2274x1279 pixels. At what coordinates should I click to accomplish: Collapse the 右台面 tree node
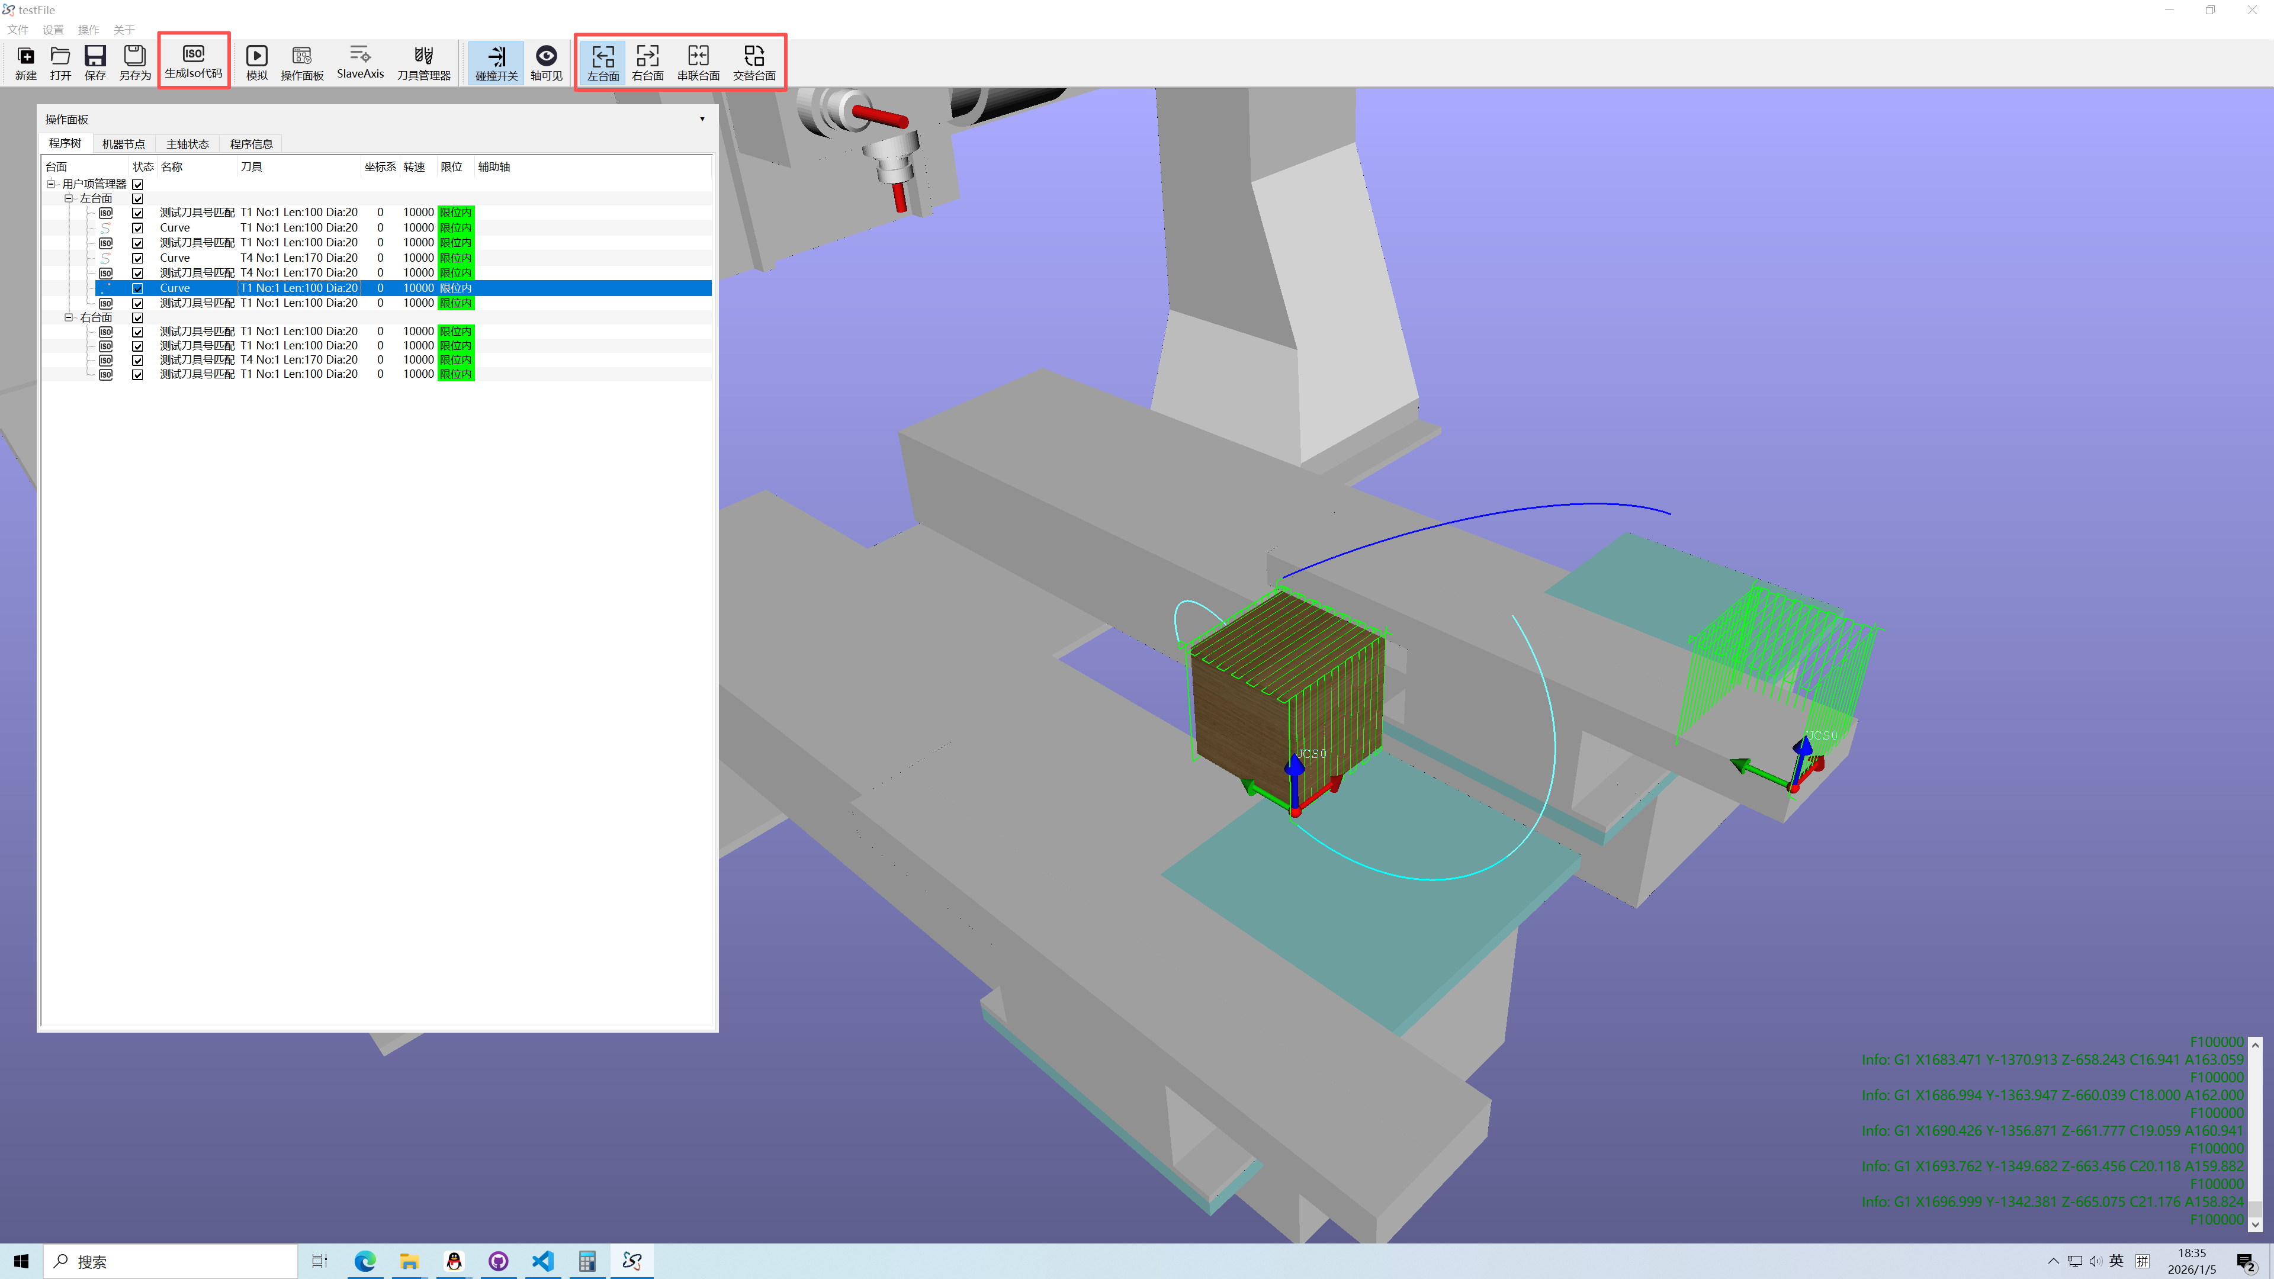pos(69,318)
